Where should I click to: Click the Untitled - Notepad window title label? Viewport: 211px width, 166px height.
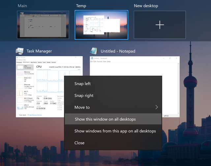[x=118, y=51]
